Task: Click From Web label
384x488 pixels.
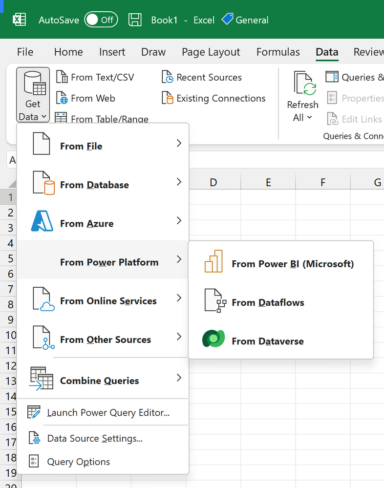Action: [x=93, y=98]
